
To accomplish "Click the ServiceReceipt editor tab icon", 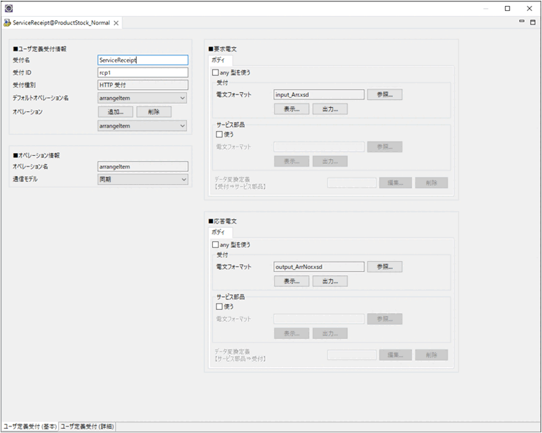I will (7, 22).
